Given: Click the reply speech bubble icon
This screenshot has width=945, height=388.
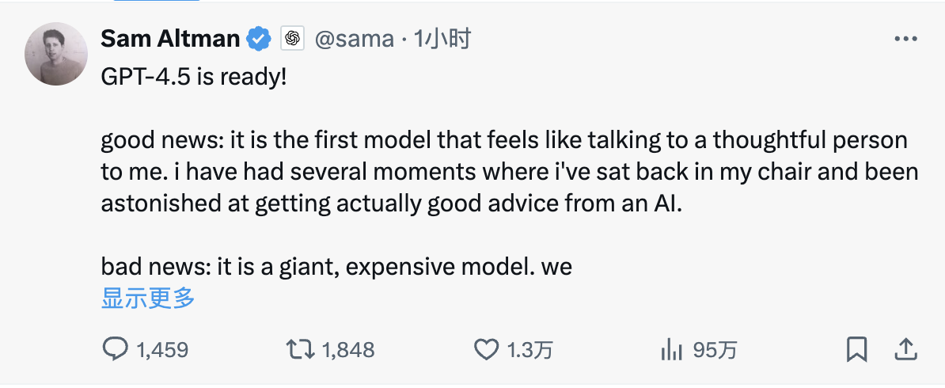Looking at the screenshot, I should pos(116,349).
